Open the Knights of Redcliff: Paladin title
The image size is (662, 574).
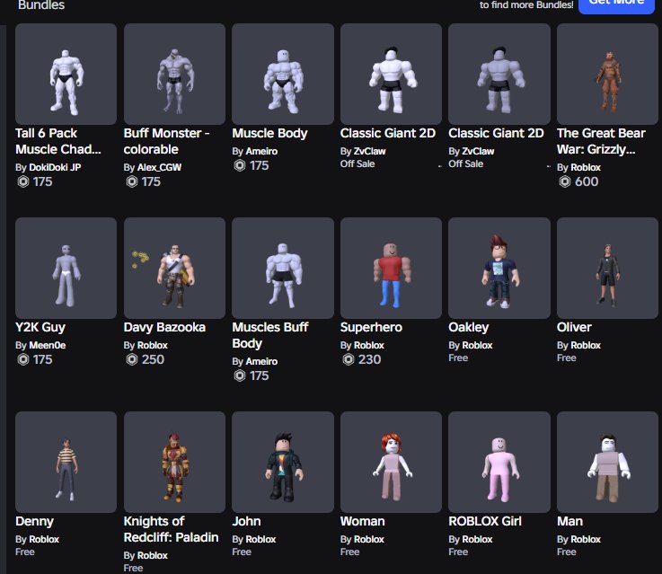tap(171, 529)
